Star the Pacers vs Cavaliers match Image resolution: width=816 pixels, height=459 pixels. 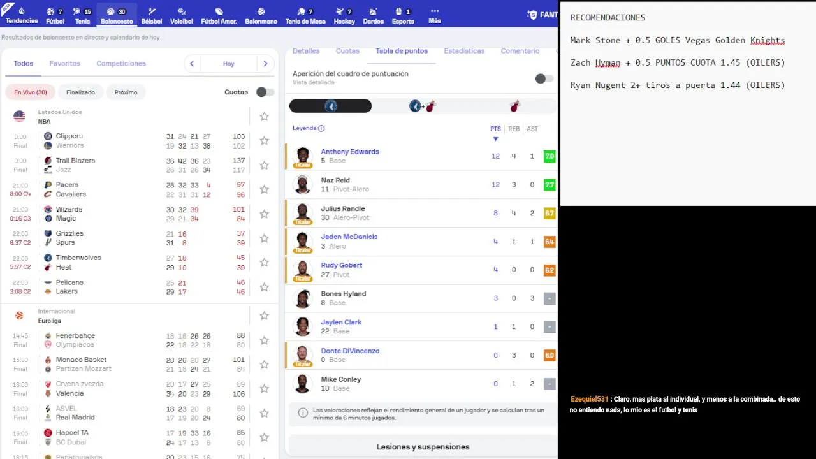click(x=264, y=189)
